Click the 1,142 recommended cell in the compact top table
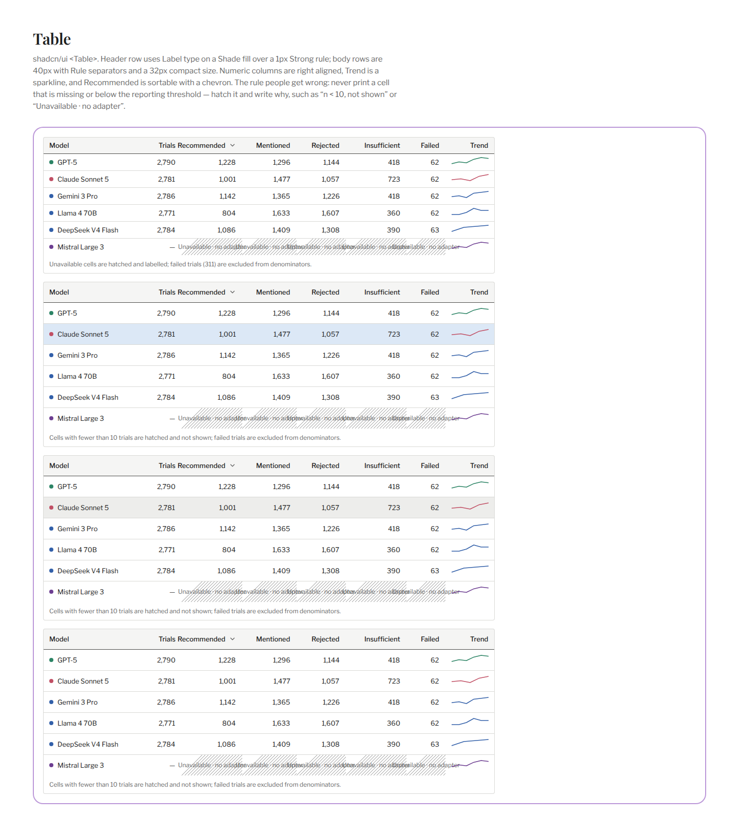This screenshot has width=739, height=837. [227, 196]
